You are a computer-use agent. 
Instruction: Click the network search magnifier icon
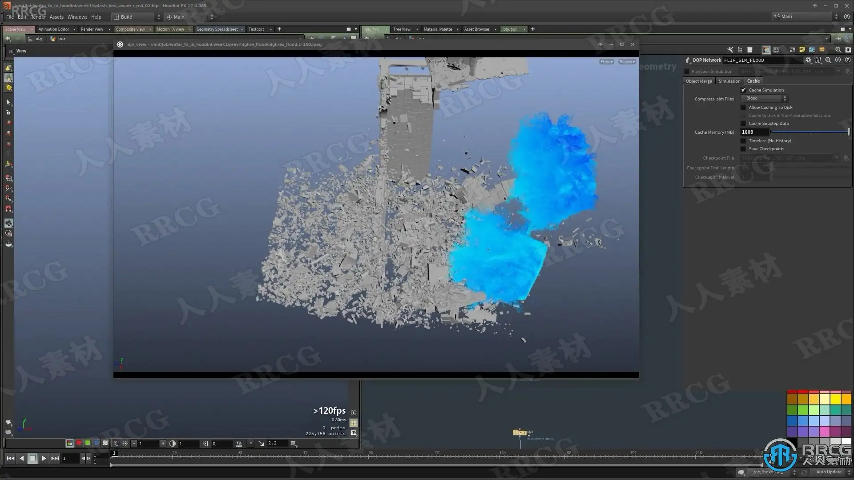[x=838, y=50]
